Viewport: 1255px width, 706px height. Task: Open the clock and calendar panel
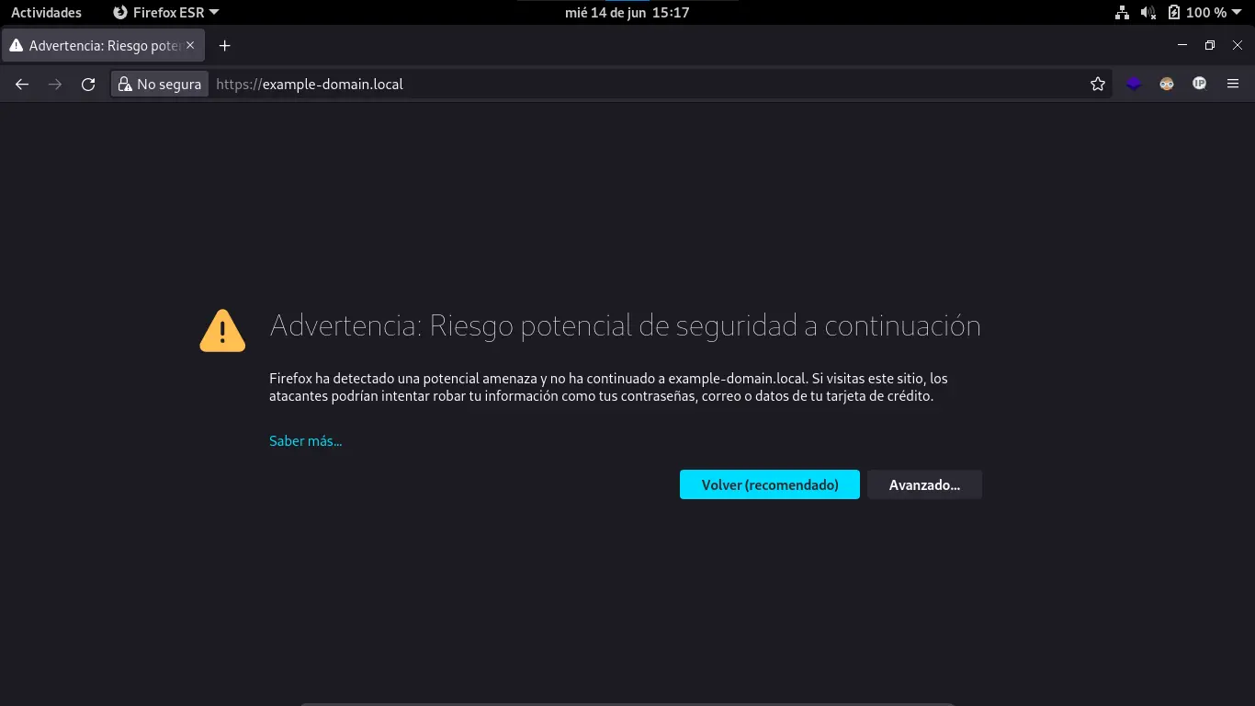click(627, 12)
